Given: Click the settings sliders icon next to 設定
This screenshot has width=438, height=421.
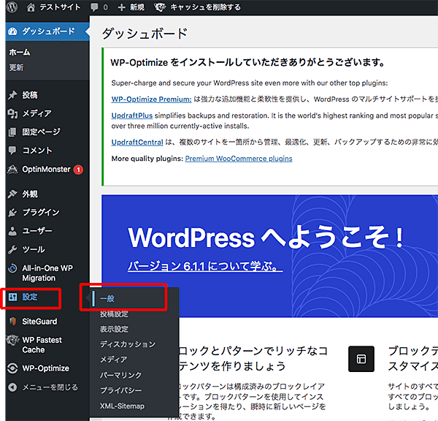Looking at the screenshot, I should (x=12, y=297).
